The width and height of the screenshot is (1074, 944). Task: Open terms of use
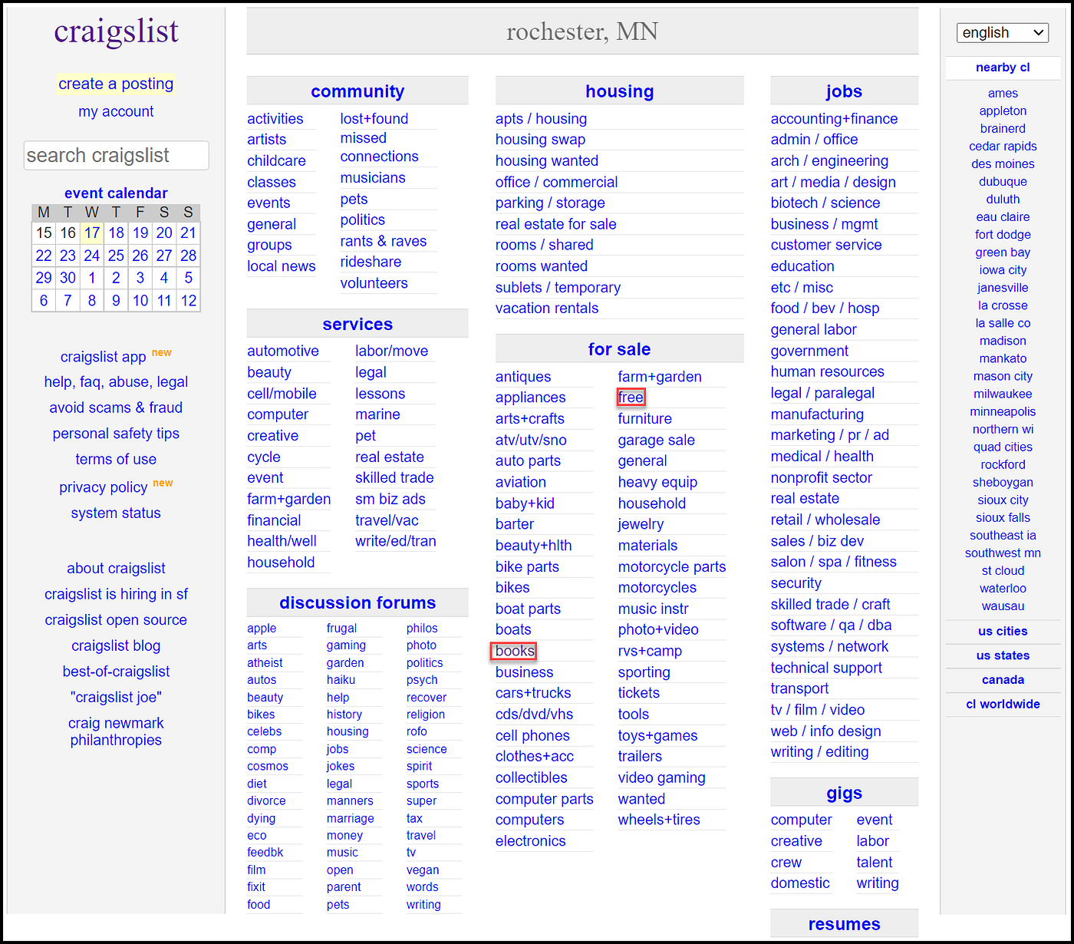coord(116,459)
